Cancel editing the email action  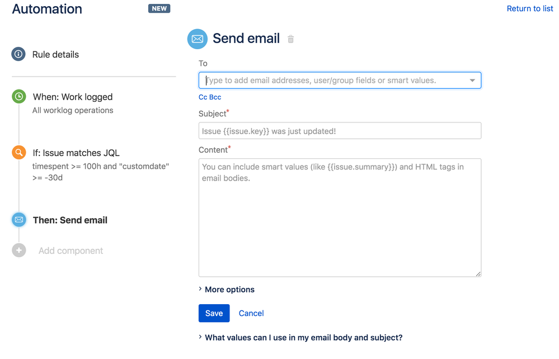point(251,313)
